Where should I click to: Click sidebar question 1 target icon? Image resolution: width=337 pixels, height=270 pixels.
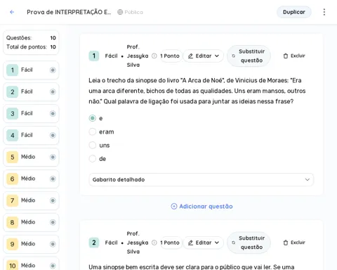click(x=53, y=70)
